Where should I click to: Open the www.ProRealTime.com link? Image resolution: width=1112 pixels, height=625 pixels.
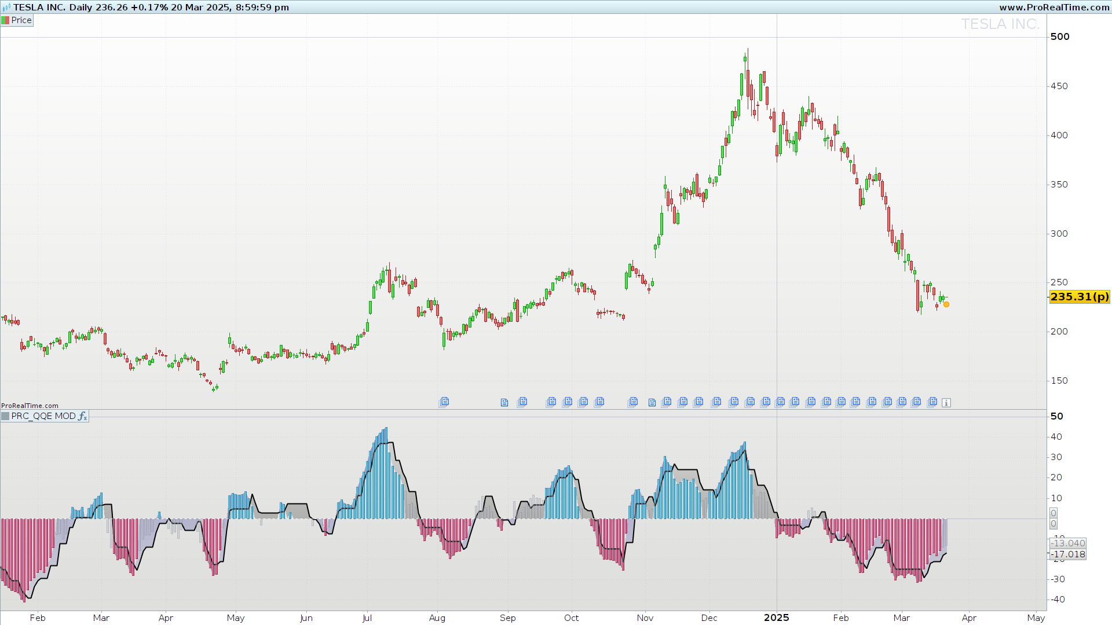click(1054, 8)
